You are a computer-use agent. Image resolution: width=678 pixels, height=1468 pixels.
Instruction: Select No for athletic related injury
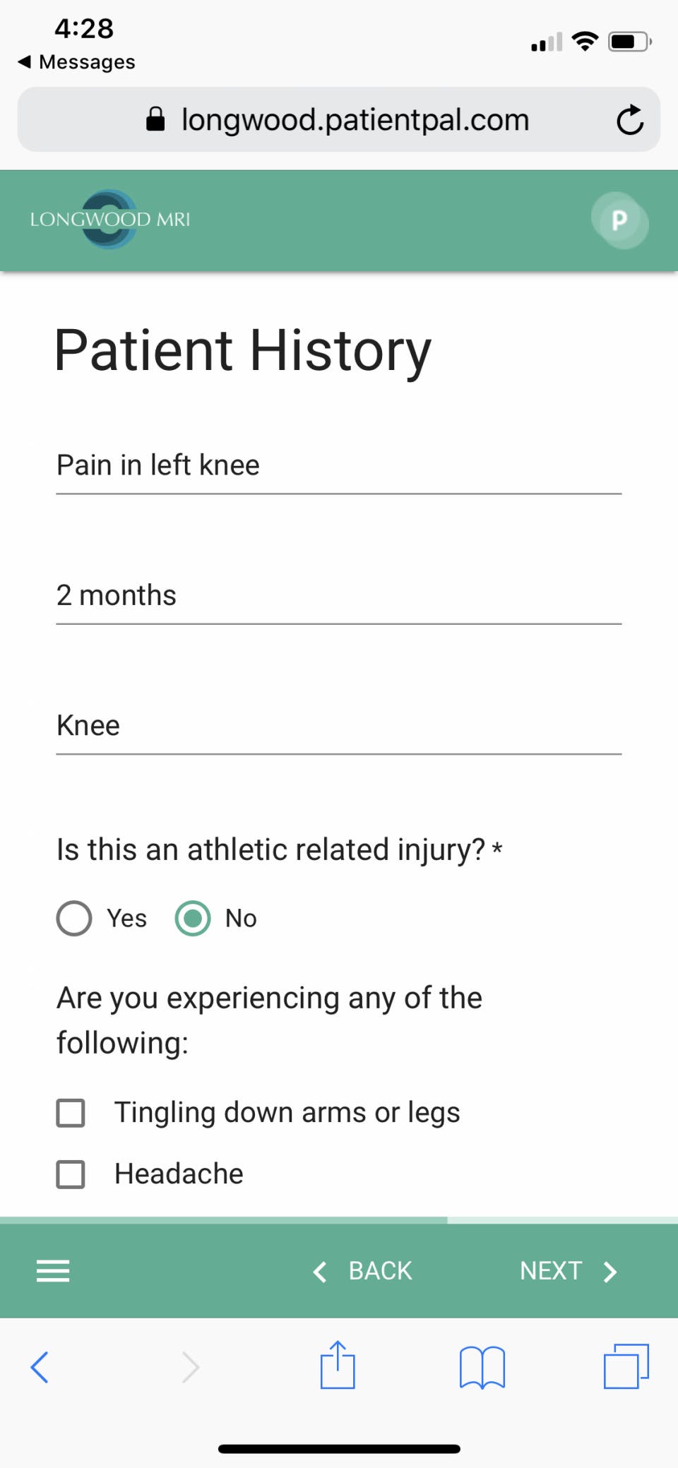(x=193, y=919)
